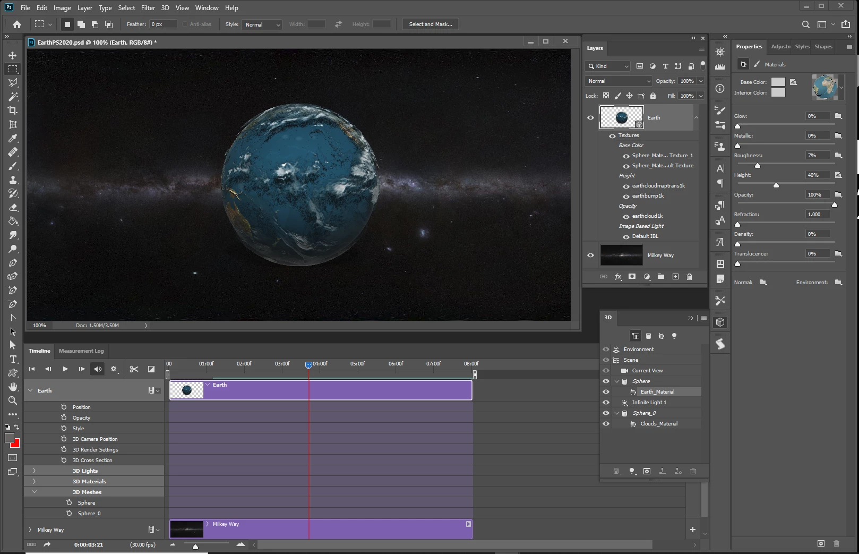
Task: Click the Select and Mask button
Action: point(431,24)
